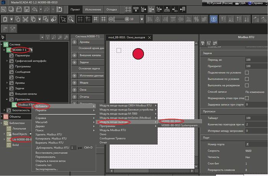Click the highlighted eye icon in toolbar
The width and height of the screenshot is (268, 176).
[213, 19]
